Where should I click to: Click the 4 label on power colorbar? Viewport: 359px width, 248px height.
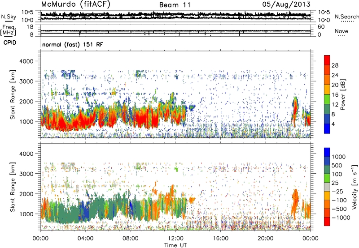[333, 124]
